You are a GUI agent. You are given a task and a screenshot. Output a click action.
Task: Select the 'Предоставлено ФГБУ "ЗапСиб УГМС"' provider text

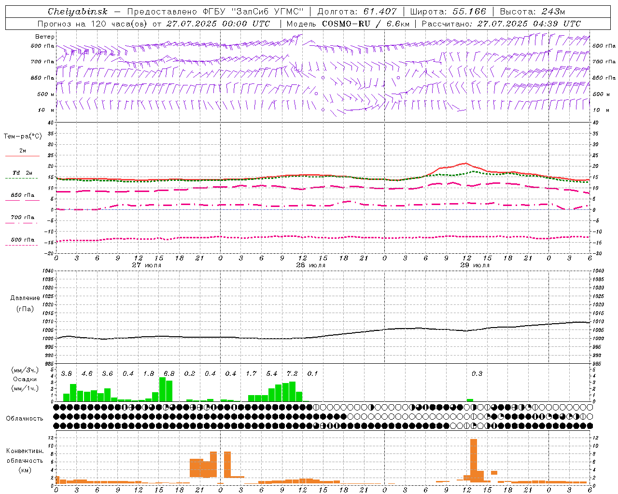click(215, 12)
